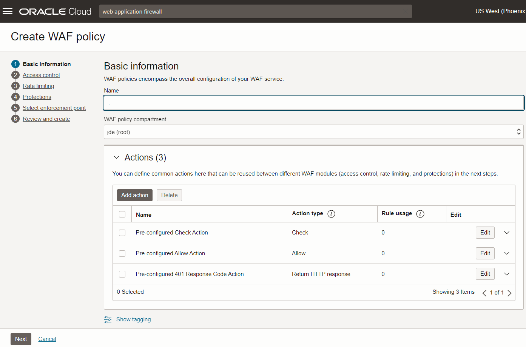Click the Name input field
The image size is (526, 347).
pos(313,103)
